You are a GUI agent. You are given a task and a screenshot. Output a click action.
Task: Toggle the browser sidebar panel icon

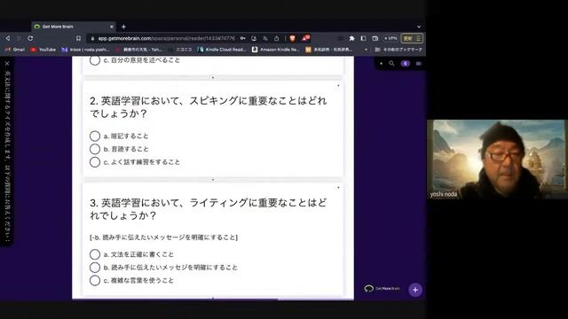point(363,38)
